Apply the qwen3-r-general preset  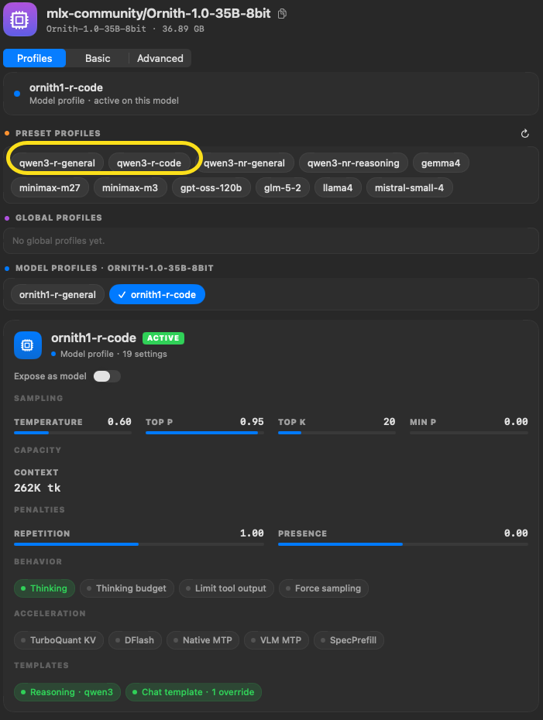(x=57, y=163)
